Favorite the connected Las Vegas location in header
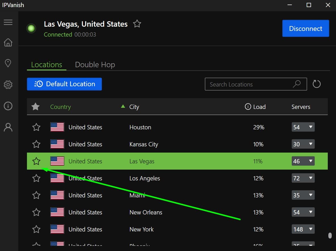336x251 pixels. [x=137, y=24]
